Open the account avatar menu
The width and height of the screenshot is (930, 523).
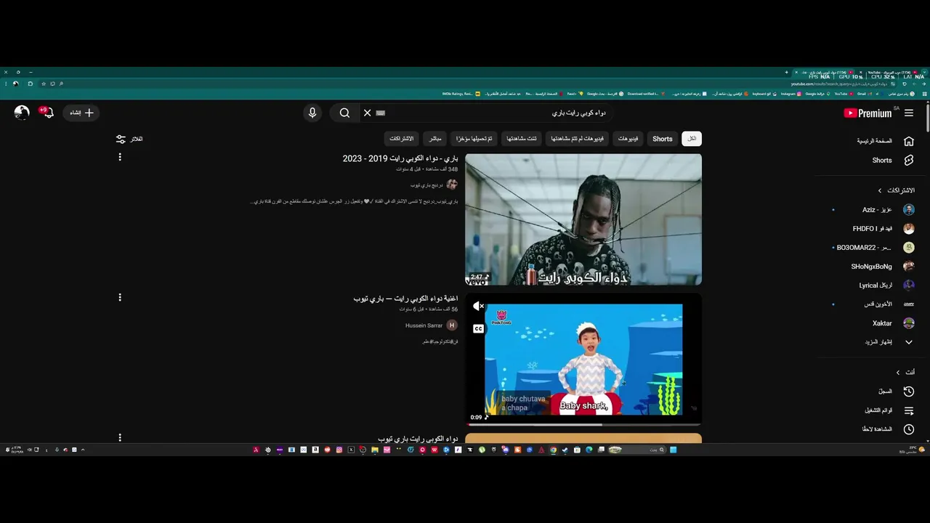tap(22, 113)
